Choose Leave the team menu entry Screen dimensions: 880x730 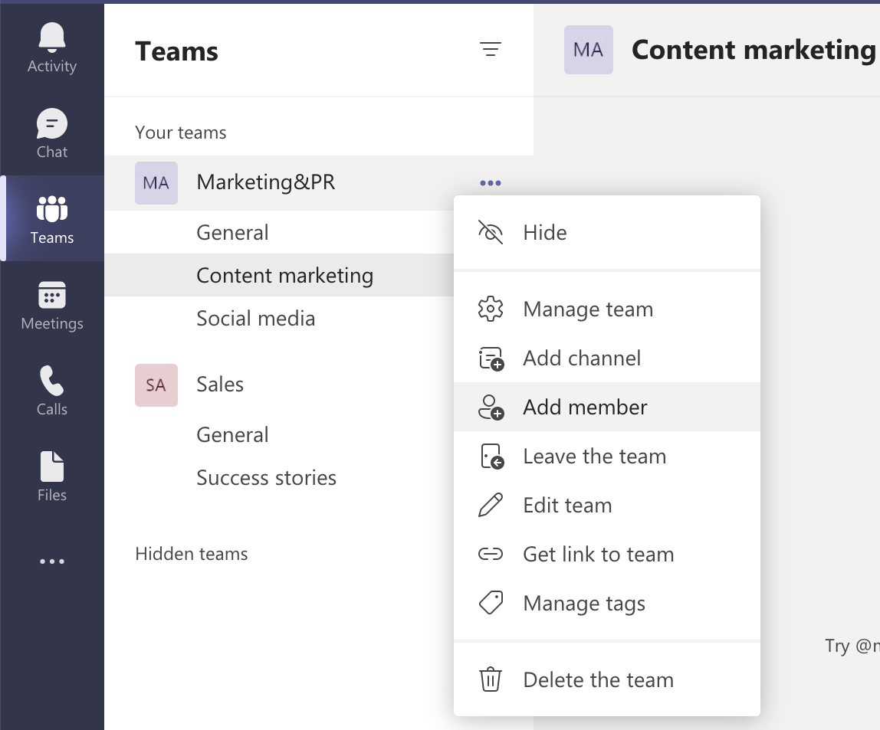tap(606, 456)
